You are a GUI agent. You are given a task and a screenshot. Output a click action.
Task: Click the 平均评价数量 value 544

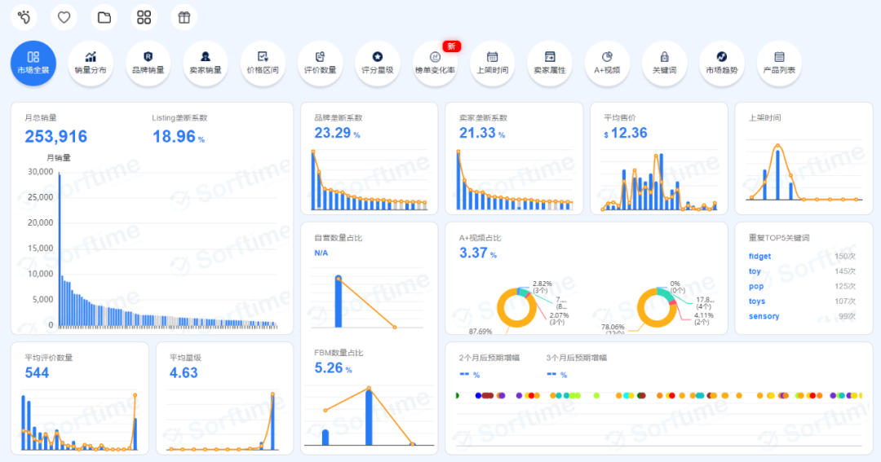pos(37,373)
